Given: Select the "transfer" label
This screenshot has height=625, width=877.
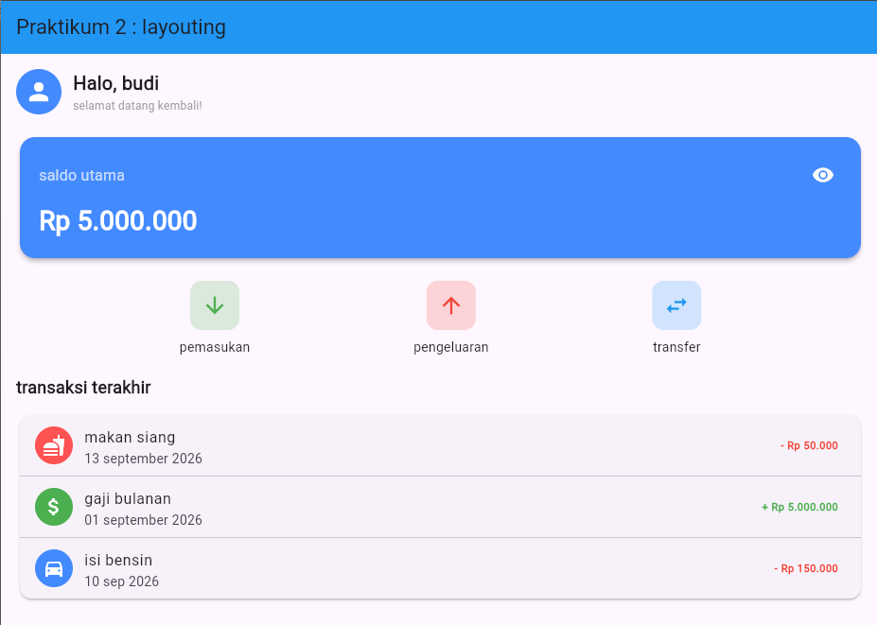Looking at the screenshot, I should pyautogui.click(x=676, y=347).
